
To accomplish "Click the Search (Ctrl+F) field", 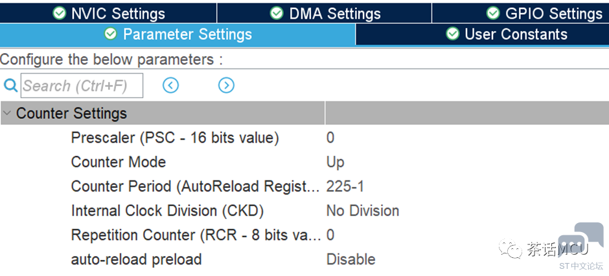I will (82, 86).
